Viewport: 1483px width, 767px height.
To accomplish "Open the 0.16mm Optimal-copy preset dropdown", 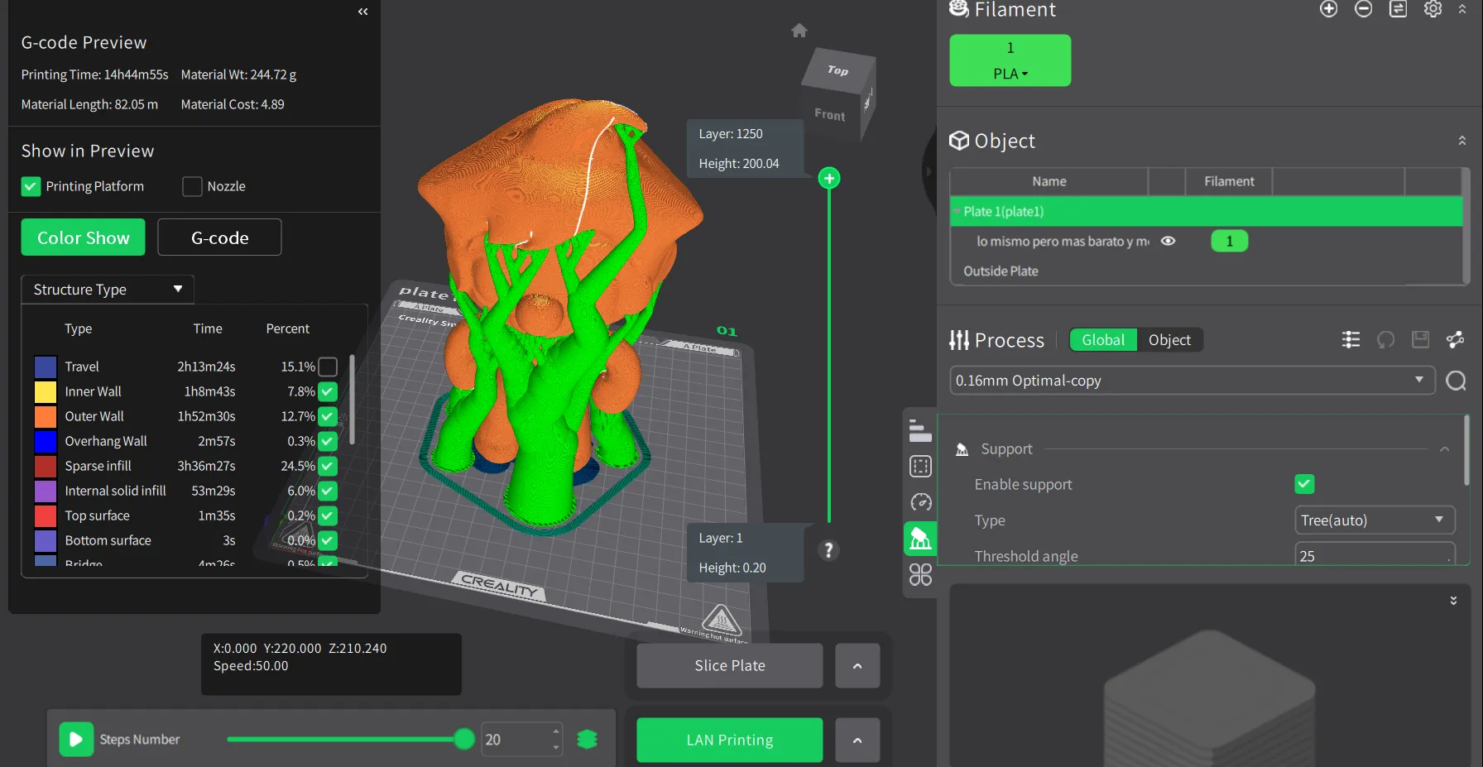I will tap(1192, 381).
